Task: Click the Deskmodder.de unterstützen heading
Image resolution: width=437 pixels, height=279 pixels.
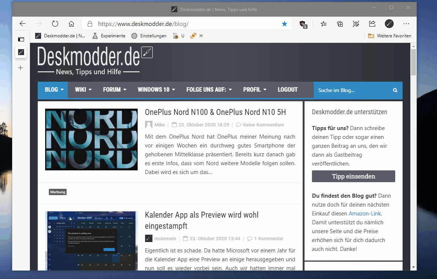Action: (349, 112)
